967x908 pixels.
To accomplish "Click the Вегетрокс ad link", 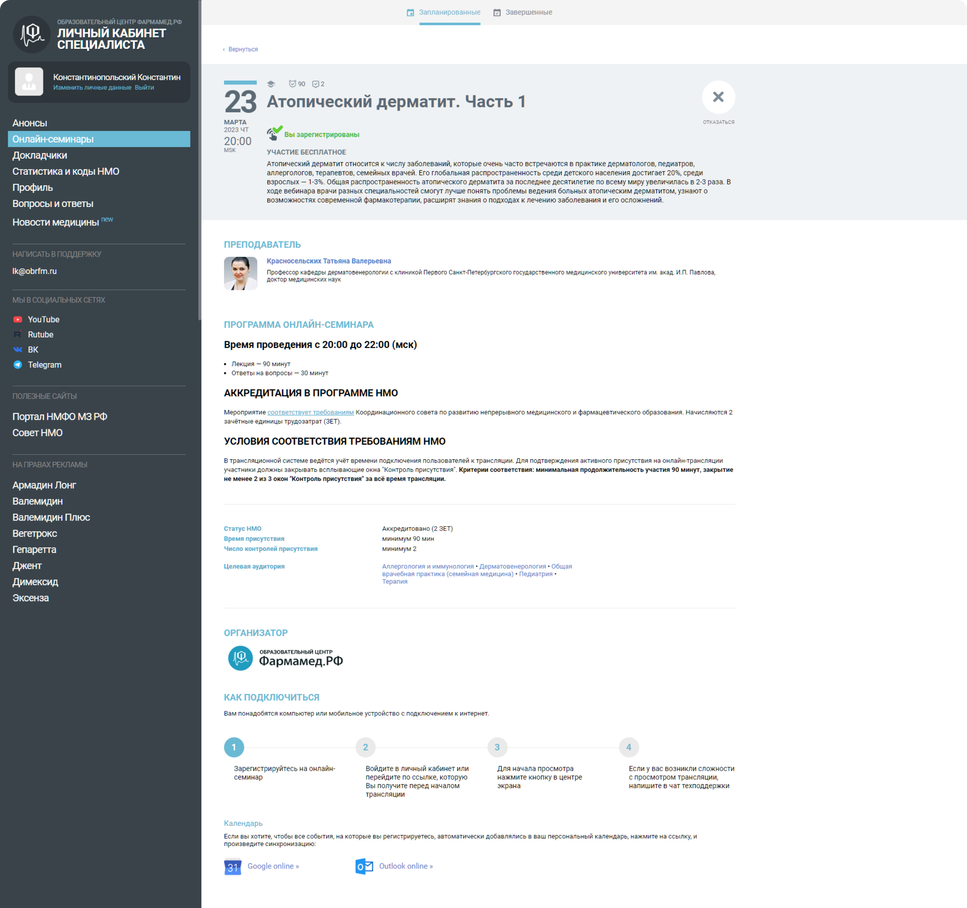I will click(x=35, y=533).
